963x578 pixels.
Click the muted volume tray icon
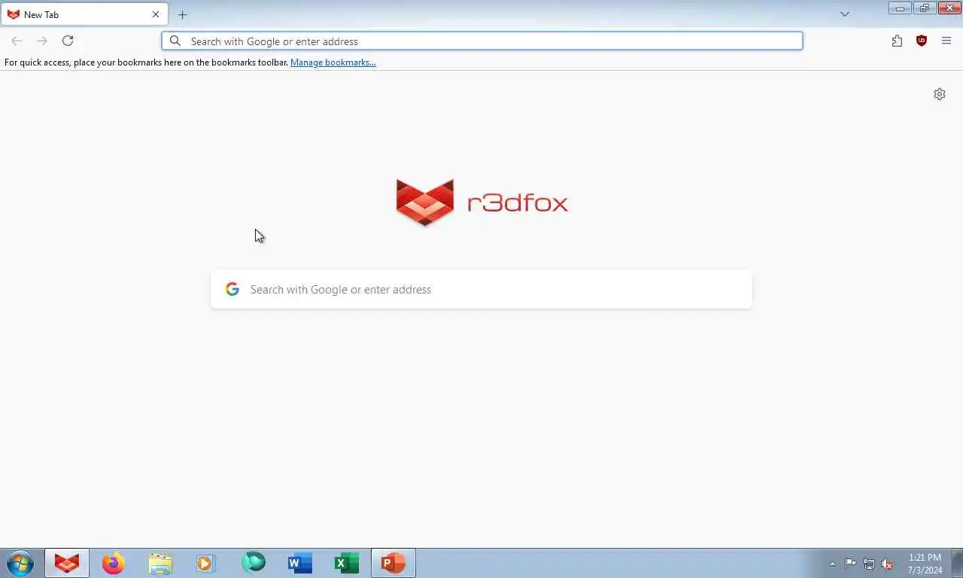click(x=888, y=564)
